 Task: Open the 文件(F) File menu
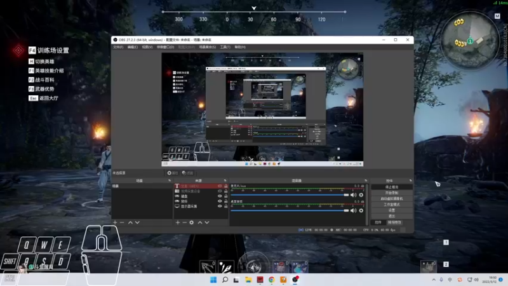click(118, 47)
